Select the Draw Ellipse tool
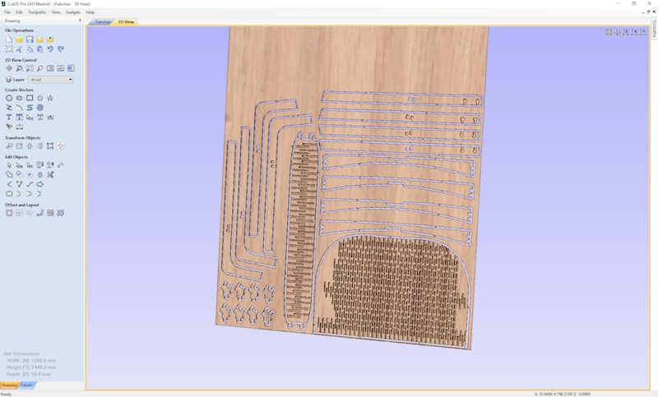This screenshot has width=658, height=397. click(x=19, y=98)
